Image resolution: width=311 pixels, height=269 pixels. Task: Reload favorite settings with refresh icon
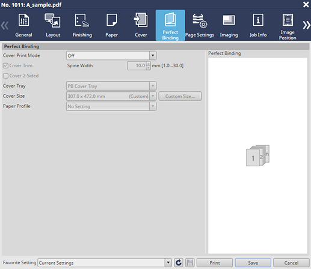(x=179, y=262)
